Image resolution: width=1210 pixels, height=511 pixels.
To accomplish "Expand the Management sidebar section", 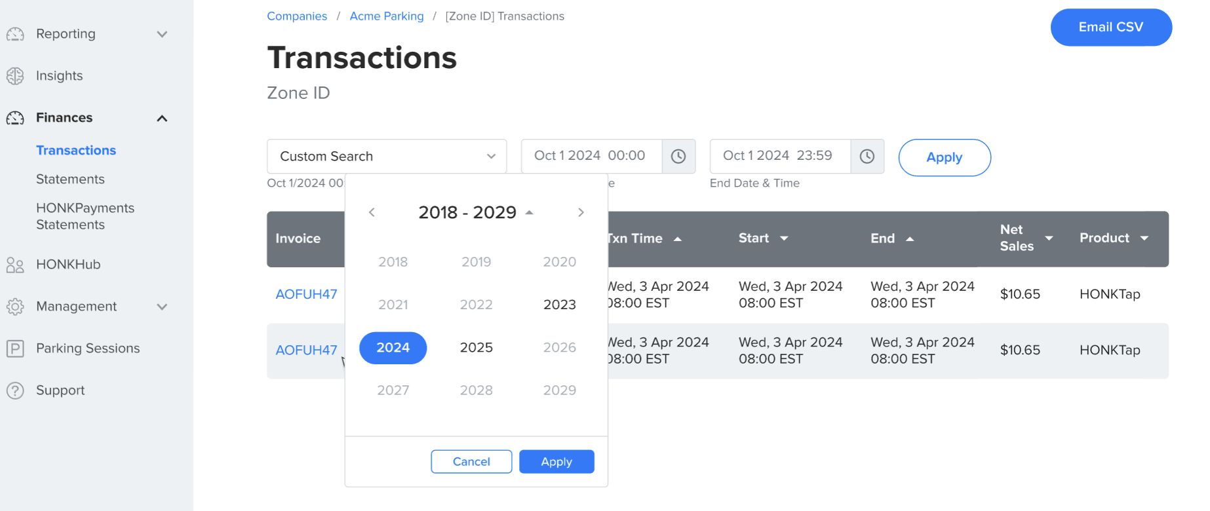I will (162, 307).
